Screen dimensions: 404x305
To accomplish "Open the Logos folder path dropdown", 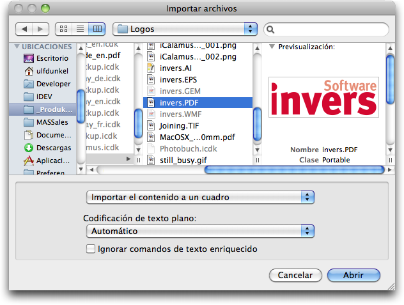I will pyautogui.click(x=185, y=29).
